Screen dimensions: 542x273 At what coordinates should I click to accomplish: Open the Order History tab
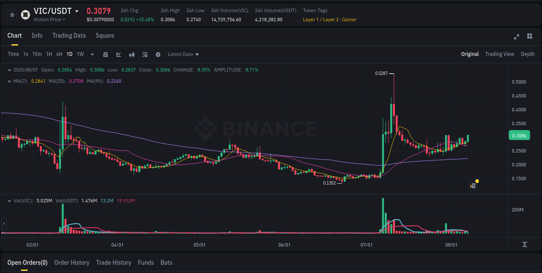click(x=72, y=263)
